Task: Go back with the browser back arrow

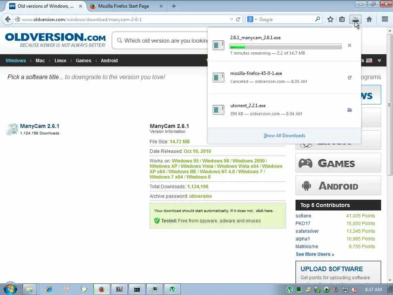Action: [8, 19]
